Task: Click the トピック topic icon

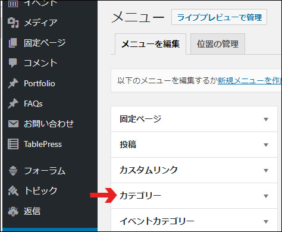Action: pos(13,191)
